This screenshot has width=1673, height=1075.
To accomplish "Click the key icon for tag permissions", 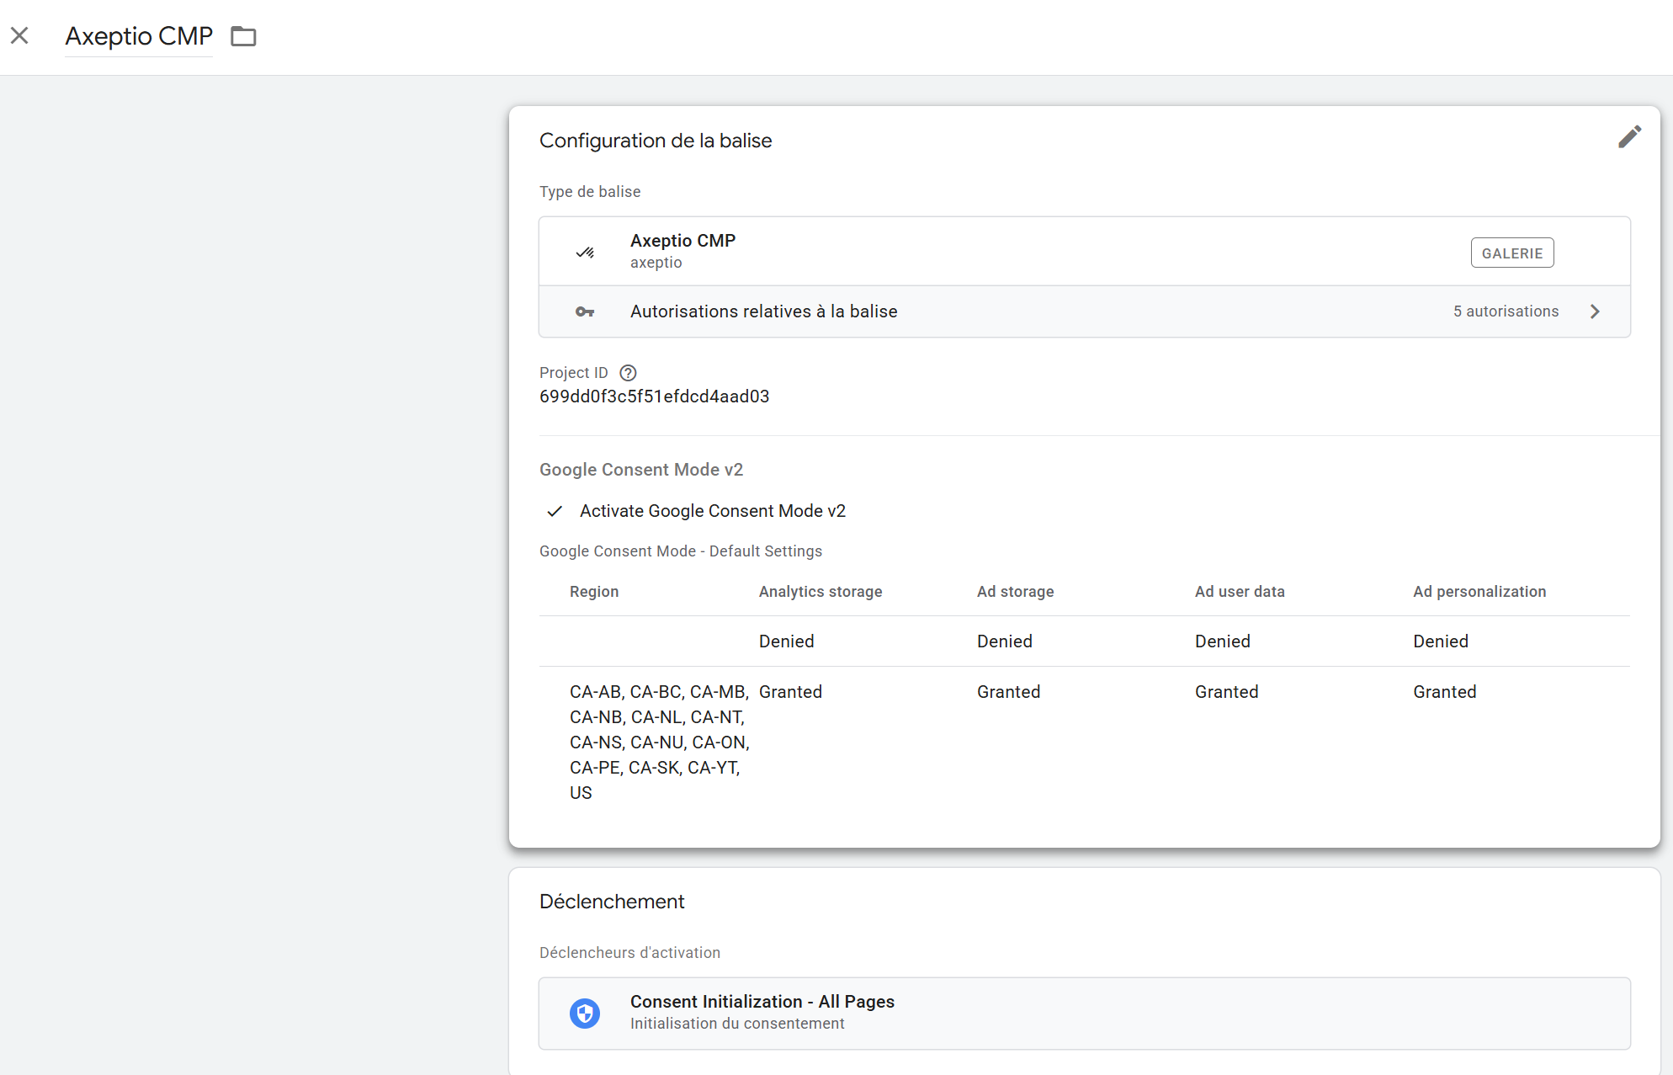I will [x=585, y=311].
